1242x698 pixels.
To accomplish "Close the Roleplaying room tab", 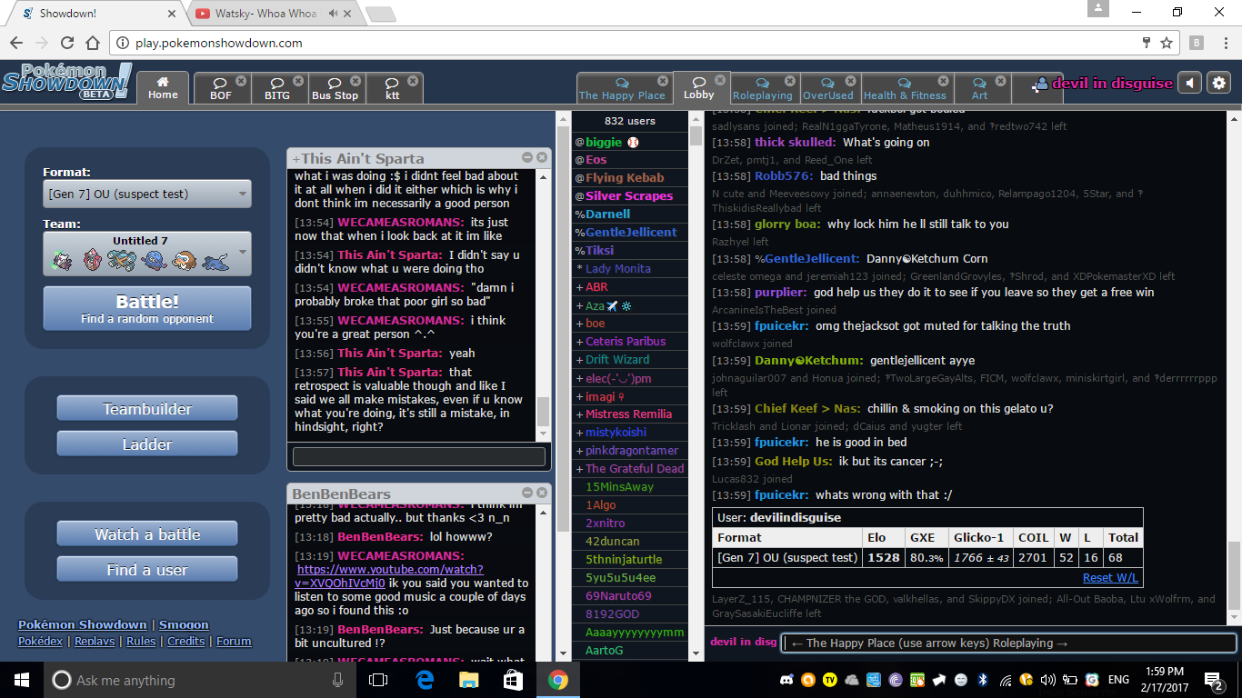I will [788, 81].
